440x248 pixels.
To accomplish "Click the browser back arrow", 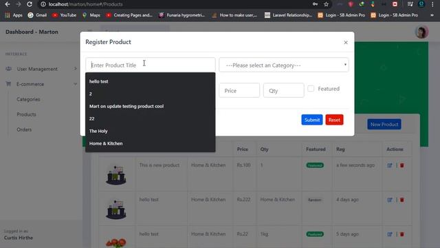I will (x=8, y=4).
